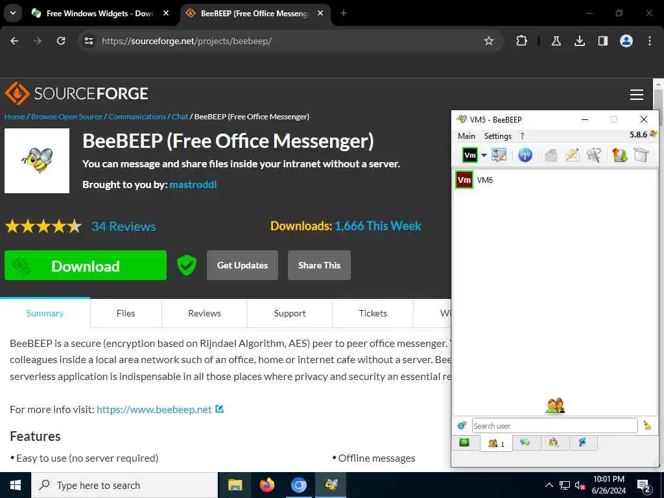Click the mastroddi author link
The width and height of the screenshot is (664, 498).
pyautogui.click(x=193, y=185)
